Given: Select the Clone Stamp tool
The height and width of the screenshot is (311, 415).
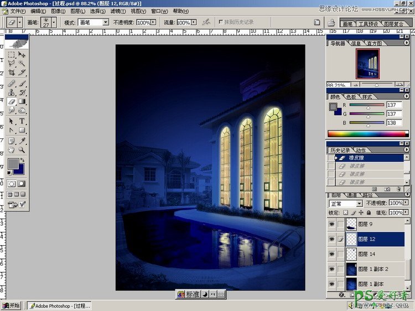Looking at the screenshot, I should [x=12, y=92].
